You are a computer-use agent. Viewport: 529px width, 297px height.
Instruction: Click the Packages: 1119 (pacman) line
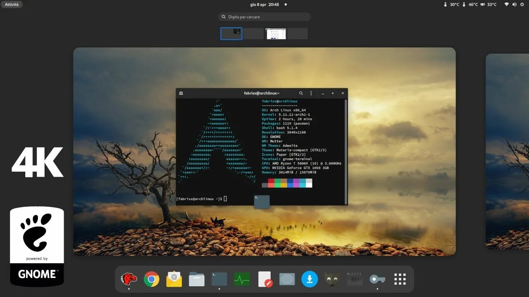click(x=286, y=123)
